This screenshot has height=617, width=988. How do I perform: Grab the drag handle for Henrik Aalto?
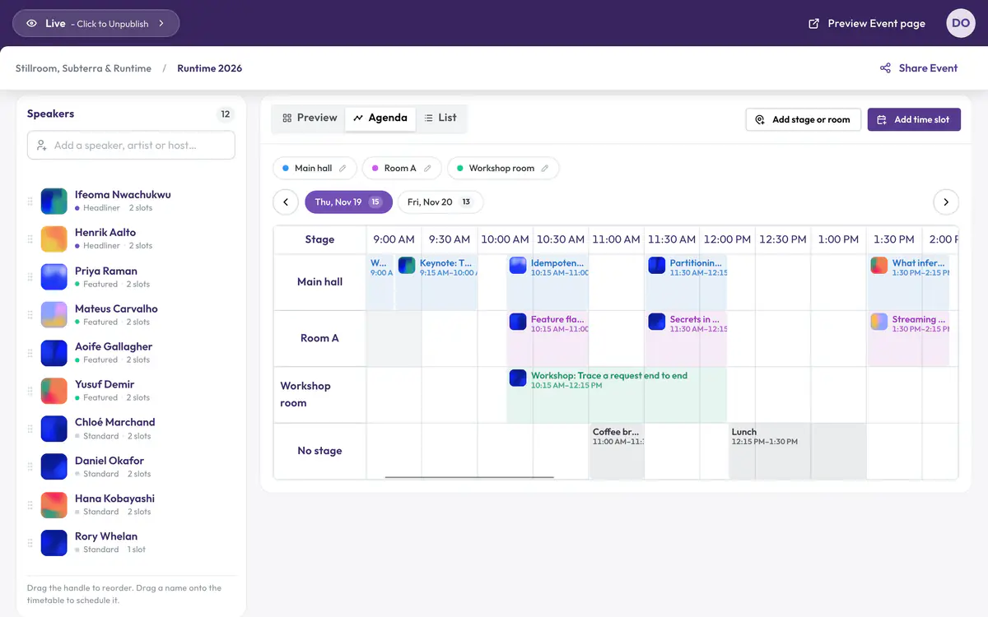[30, 239]
